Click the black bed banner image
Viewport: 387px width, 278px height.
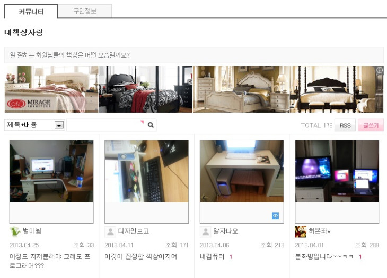146,89
